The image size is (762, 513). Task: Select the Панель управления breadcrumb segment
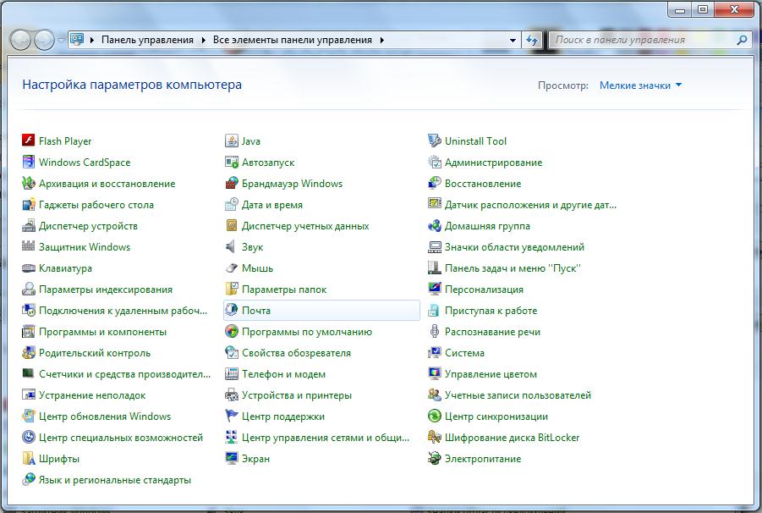coord(147,40)
